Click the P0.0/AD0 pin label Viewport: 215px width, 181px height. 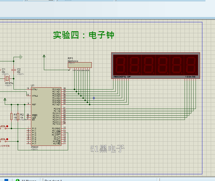pos(56,90)
